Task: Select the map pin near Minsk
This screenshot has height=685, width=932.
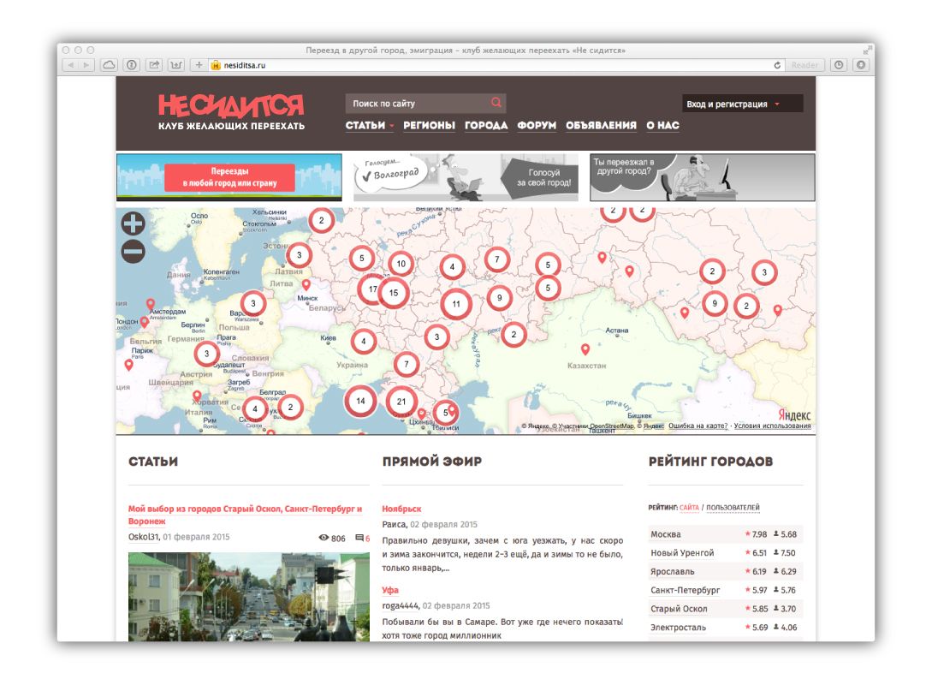Action: pyautogui.click(x=306, y=285)
